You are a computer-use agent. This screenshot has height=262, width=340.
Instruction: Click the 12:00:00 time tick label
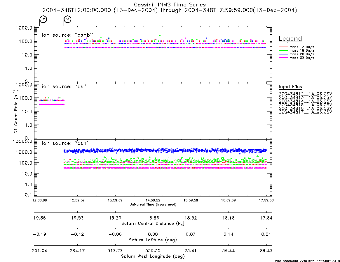pyautogui.click(x=40, y=200)
